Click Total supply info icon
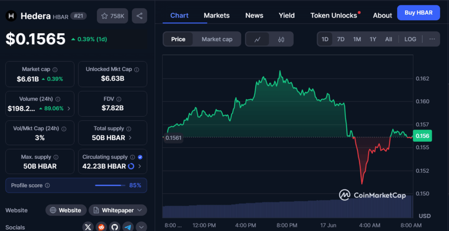This screenshot has width=449, height=231. 129,129
